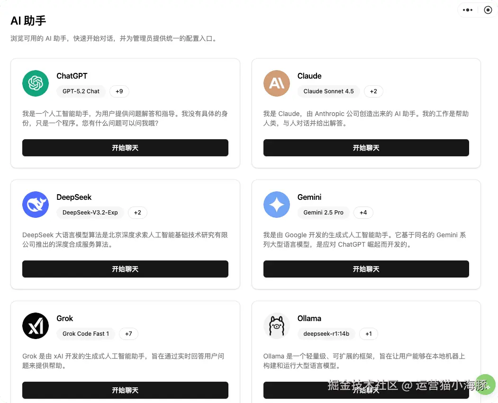This screenshot has height=403, width=498.
Task: Click the Claude card title
Action: click(309, 76)
